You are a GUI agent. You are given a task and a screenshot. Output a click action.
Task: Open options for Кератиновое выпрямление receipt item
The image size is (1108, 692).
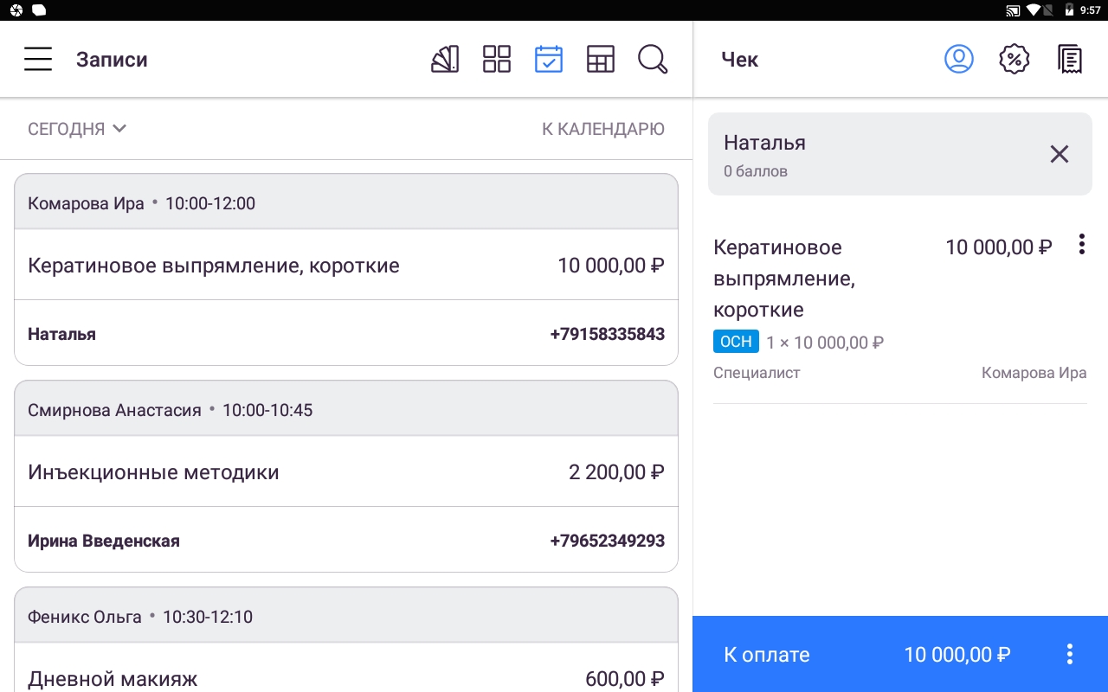[1081, 245]
